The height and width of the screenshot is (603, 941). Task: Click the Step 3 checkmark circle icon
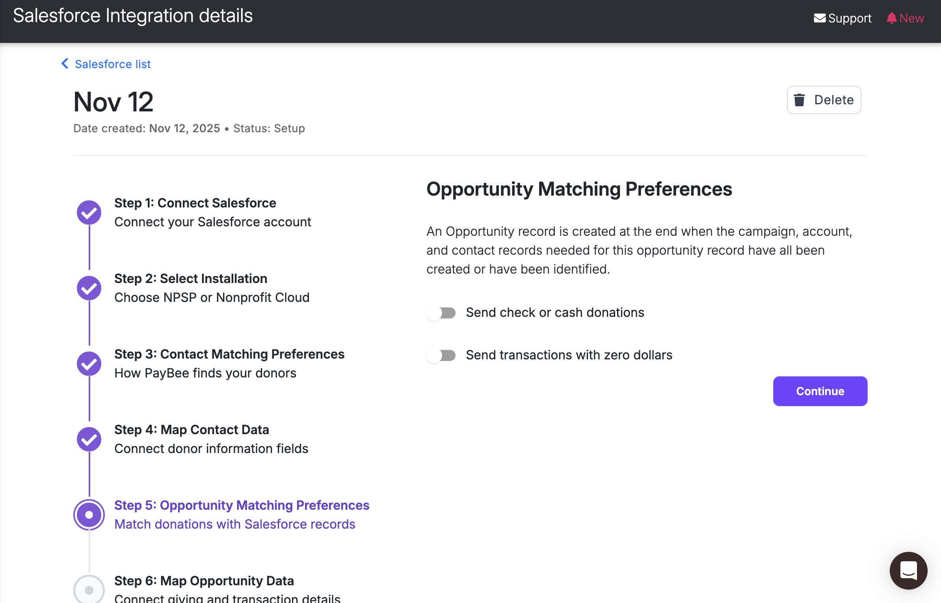click(x=89, y=364)
